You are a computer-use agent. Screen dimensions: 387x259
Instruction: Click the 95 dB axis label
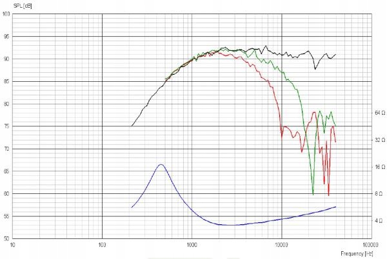coord(6,37)
